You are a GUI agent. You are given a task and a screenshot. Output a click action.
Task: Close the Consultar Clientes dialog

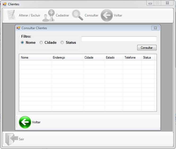tap(155, 28)
